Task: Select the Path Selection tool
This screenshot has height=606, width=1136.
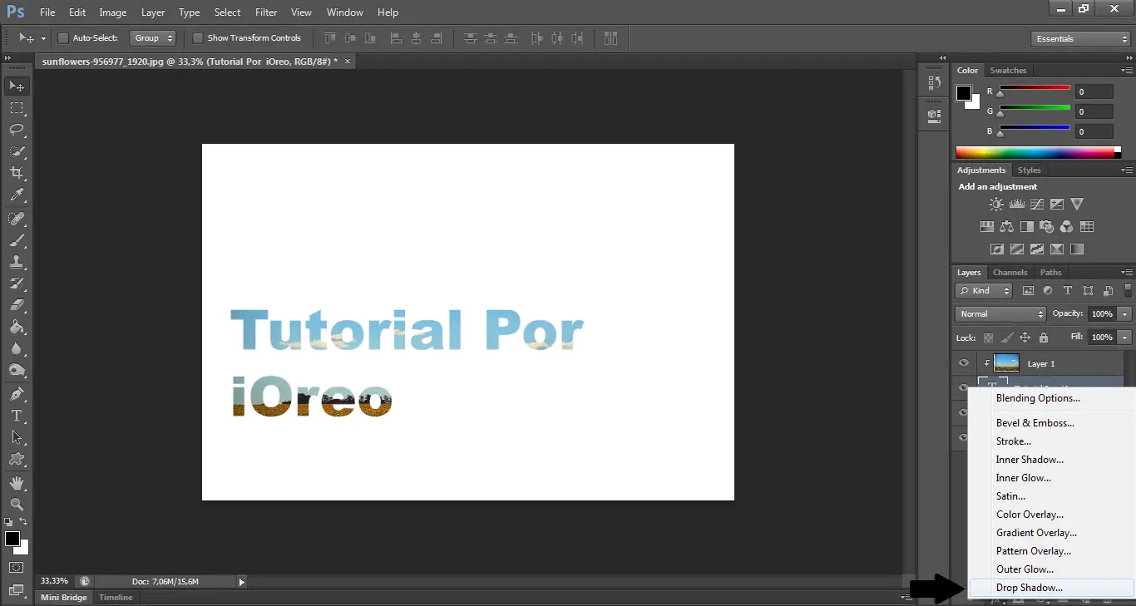Action: pyautogui.click(x=17, y=437)
